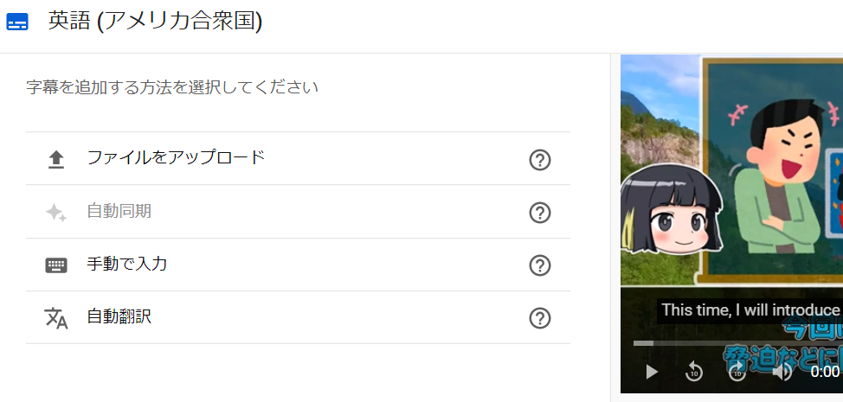Open help for ファイルをアップロード

click(x=540, y=160)
